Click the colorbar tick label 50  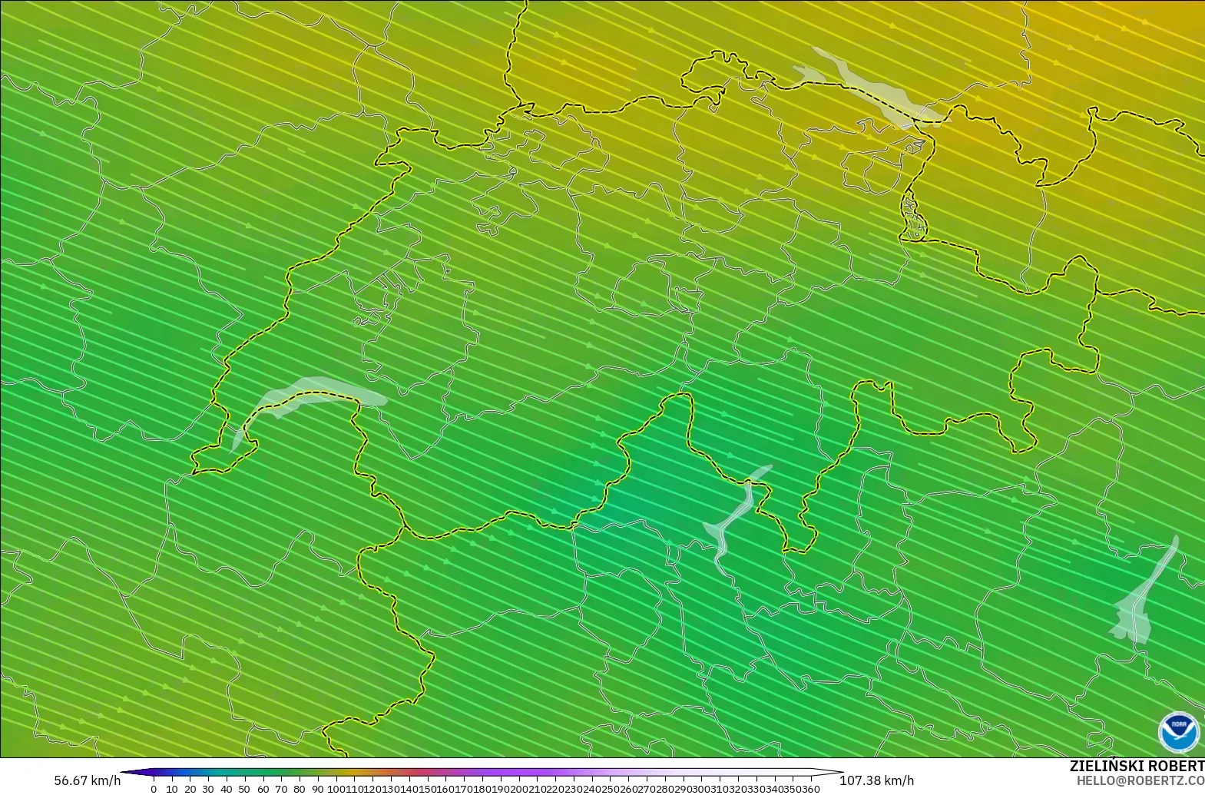pyautogui.click(x=244, y=789)
